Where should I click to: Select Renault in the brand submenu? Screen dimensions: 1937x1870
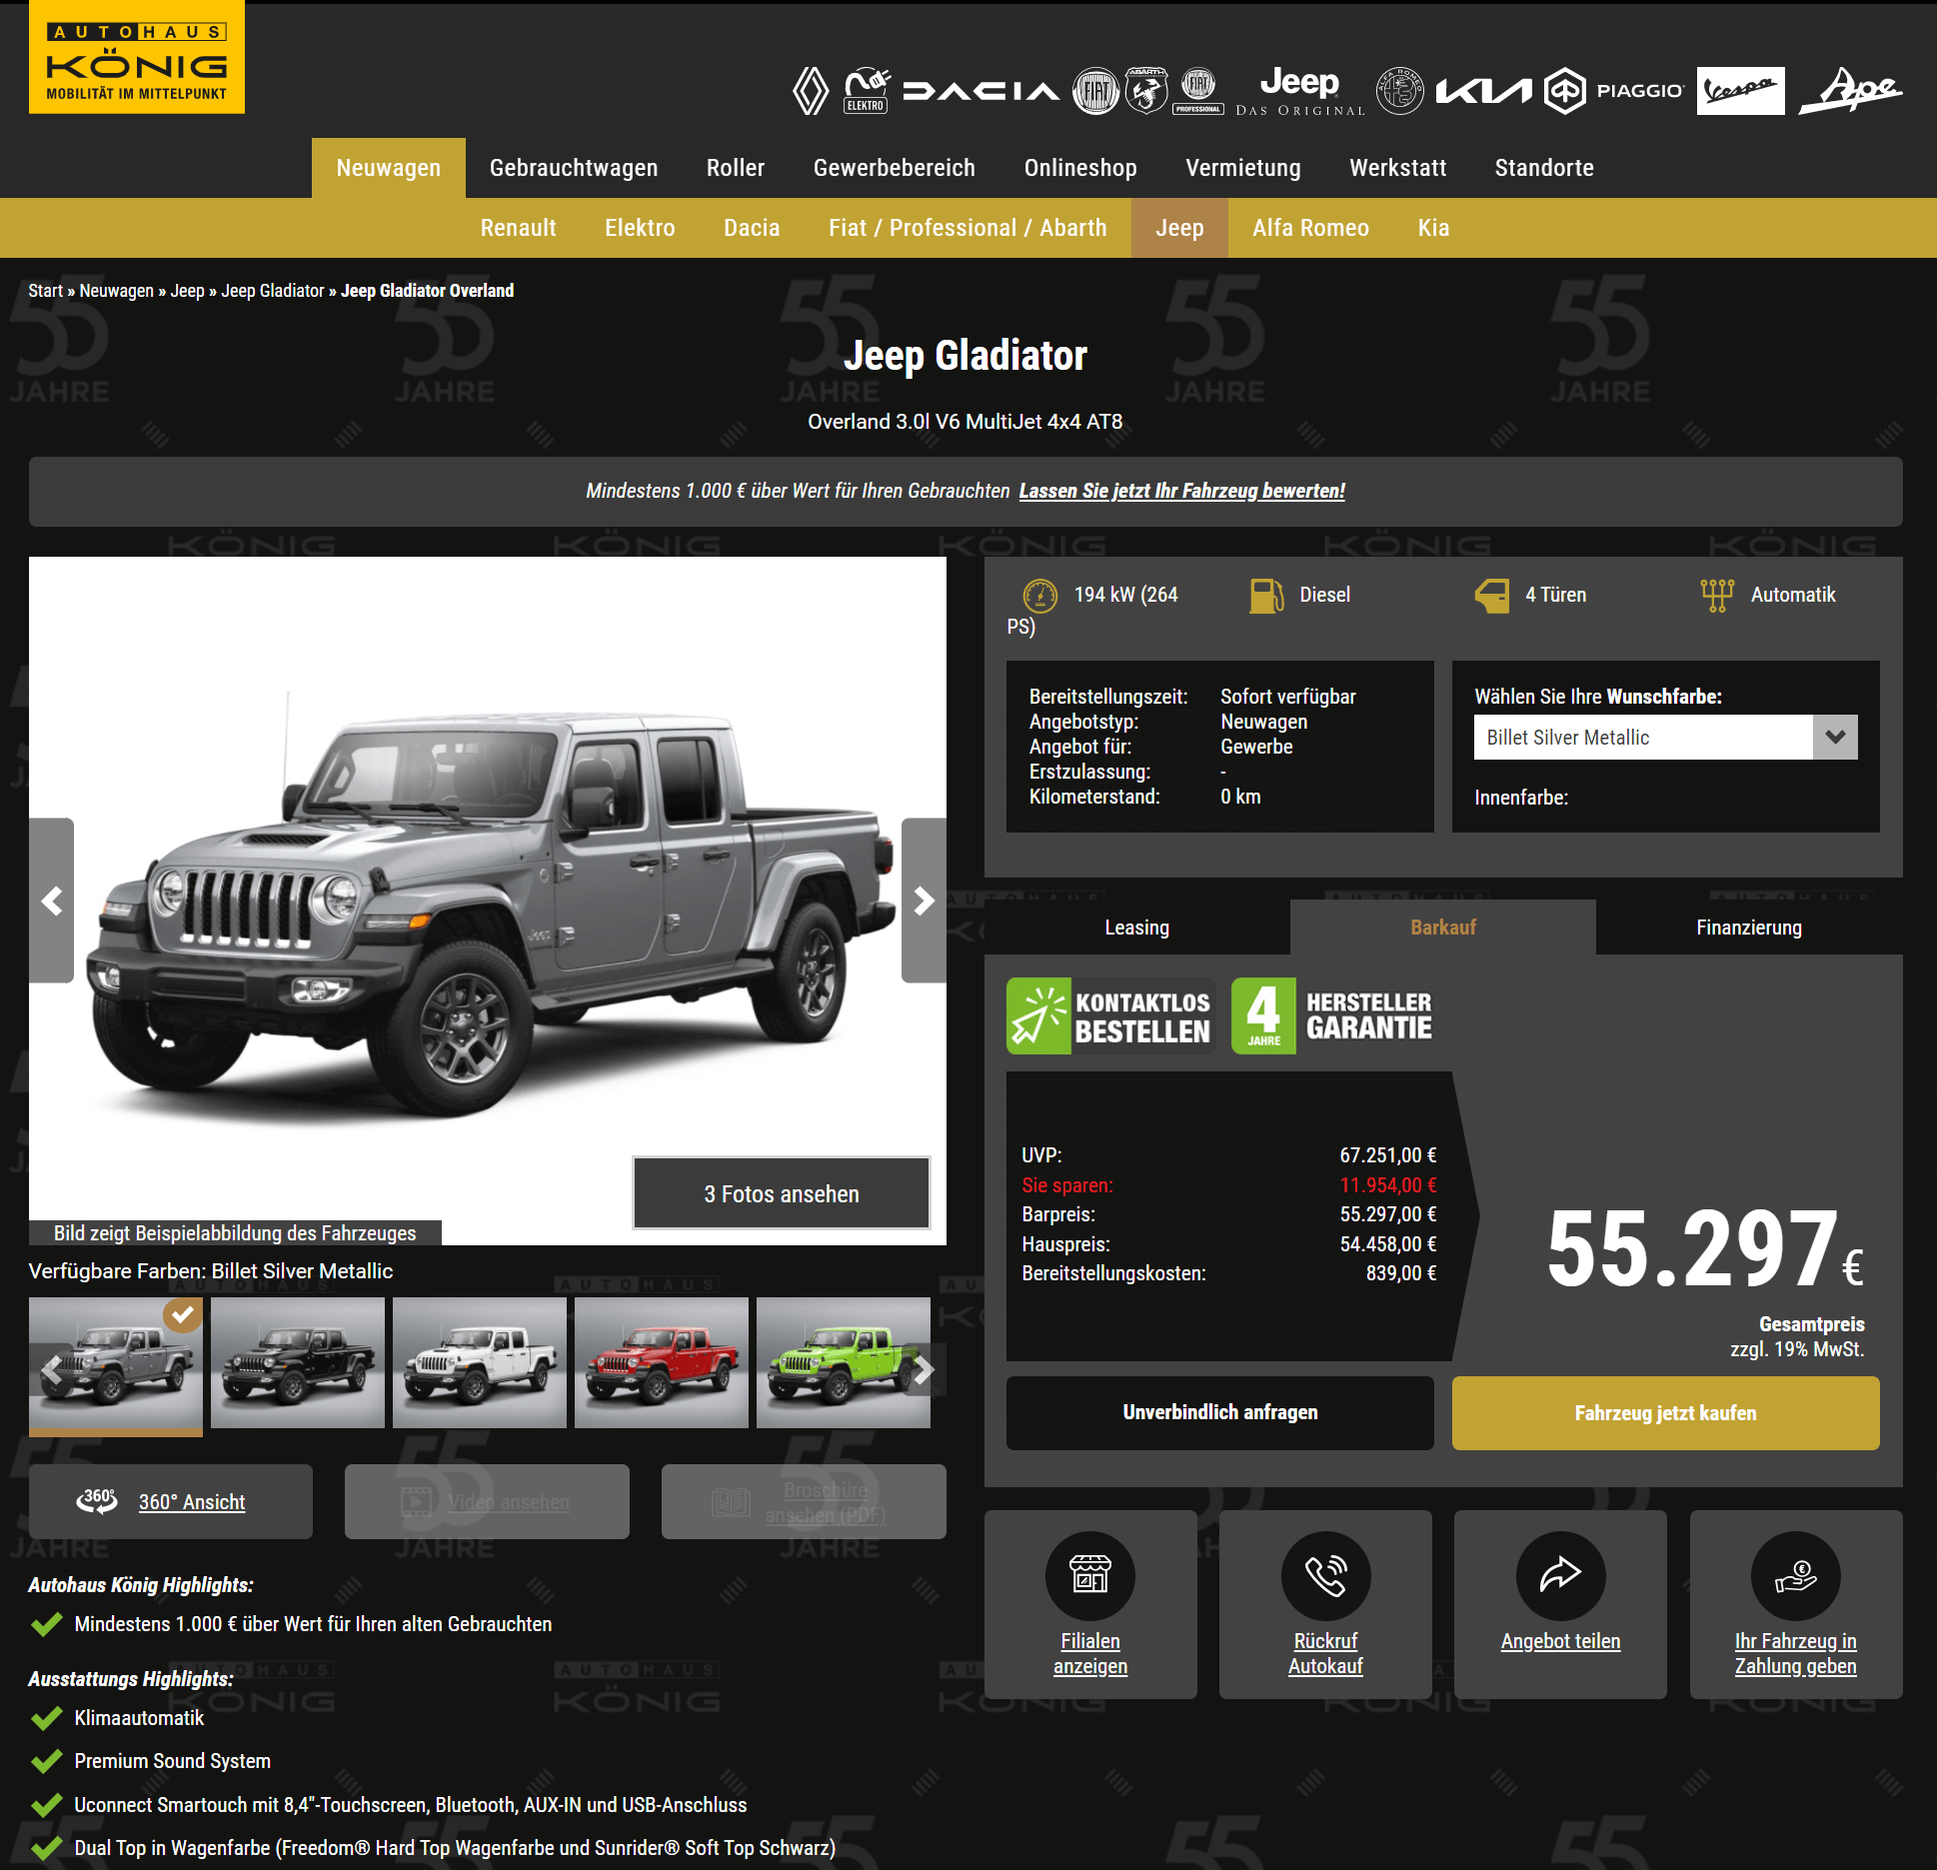(518, 228)
